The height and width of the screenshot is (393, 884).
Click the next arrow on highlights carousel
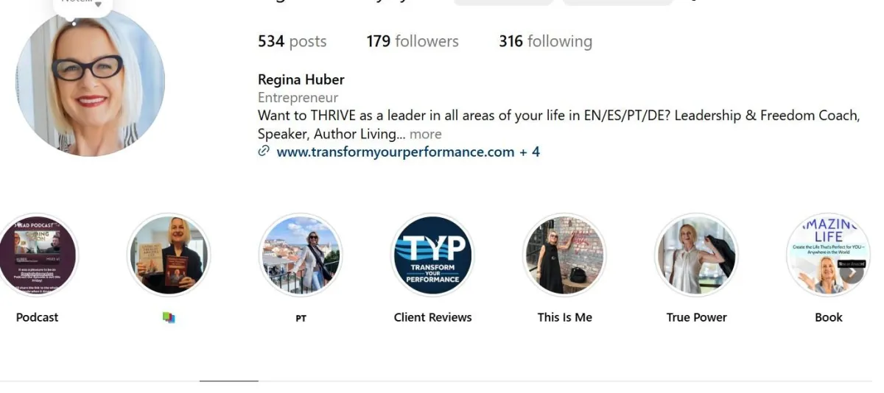tap(852, 272)
